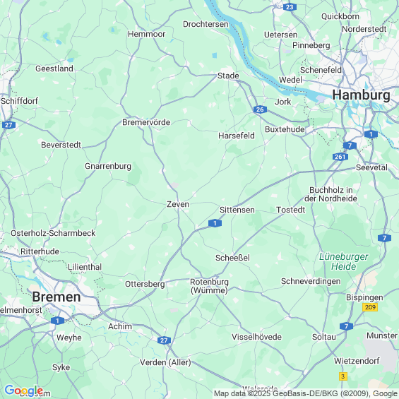Click the Soltau town label

pyautogui.click(x=324, y=337)
